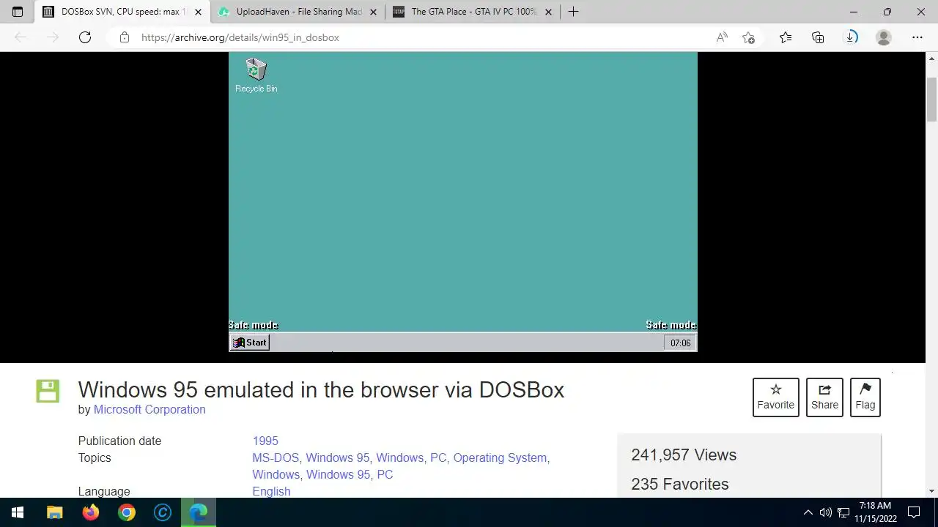
Task: Switch to the UploadHaven File Sharing tab
Action: pos(298,12)
